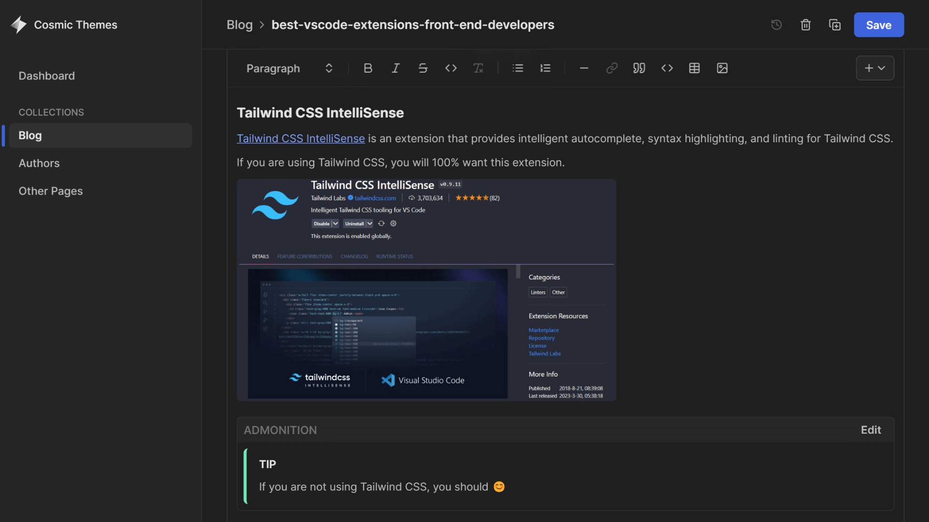Viewport: 929px width, 522px height.
Task: Insert an image from toolbar
Action: point(722,68)
